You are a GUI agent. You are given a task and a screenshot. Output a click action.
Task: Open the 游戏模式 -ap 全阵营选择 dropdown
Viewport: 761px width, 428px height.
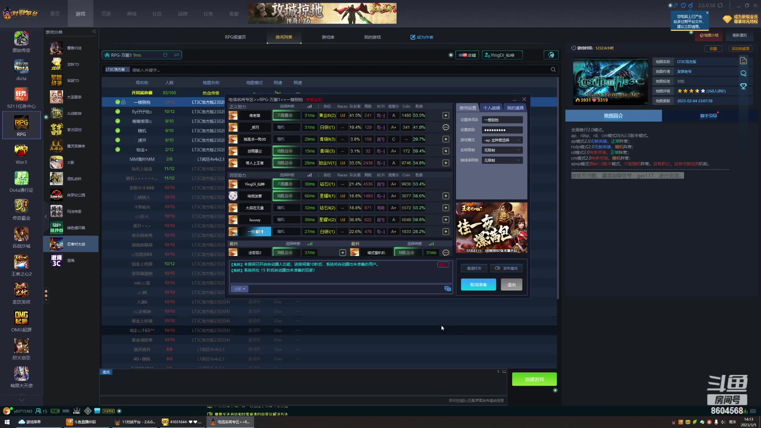pyautogui.click(x=502, y=140)
